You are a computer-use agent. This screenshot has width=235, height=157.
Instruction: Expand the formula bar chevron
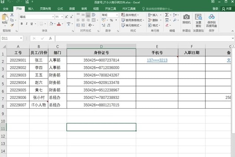(233, 38)
